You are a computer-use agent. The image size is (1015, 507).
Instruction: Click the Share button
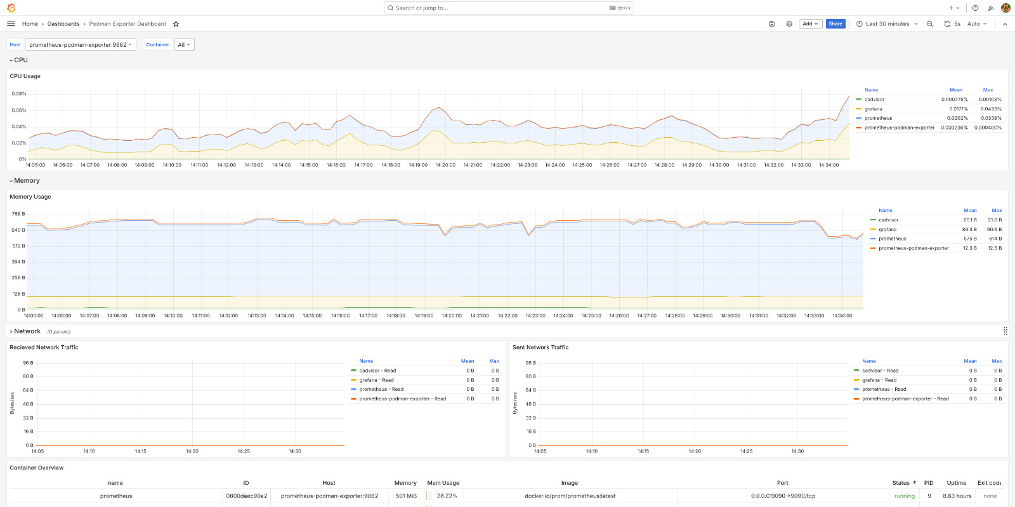[x=835, y=24]
